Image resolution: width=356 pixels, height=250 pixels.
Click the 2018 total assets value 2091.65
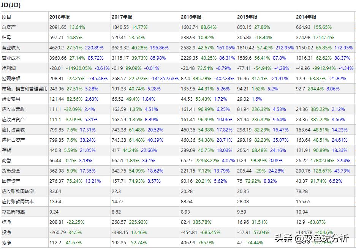[x=58, y=27]
